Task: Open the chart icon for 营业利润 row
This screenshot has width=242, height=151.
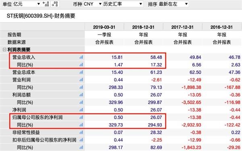Action: point(81,80)
